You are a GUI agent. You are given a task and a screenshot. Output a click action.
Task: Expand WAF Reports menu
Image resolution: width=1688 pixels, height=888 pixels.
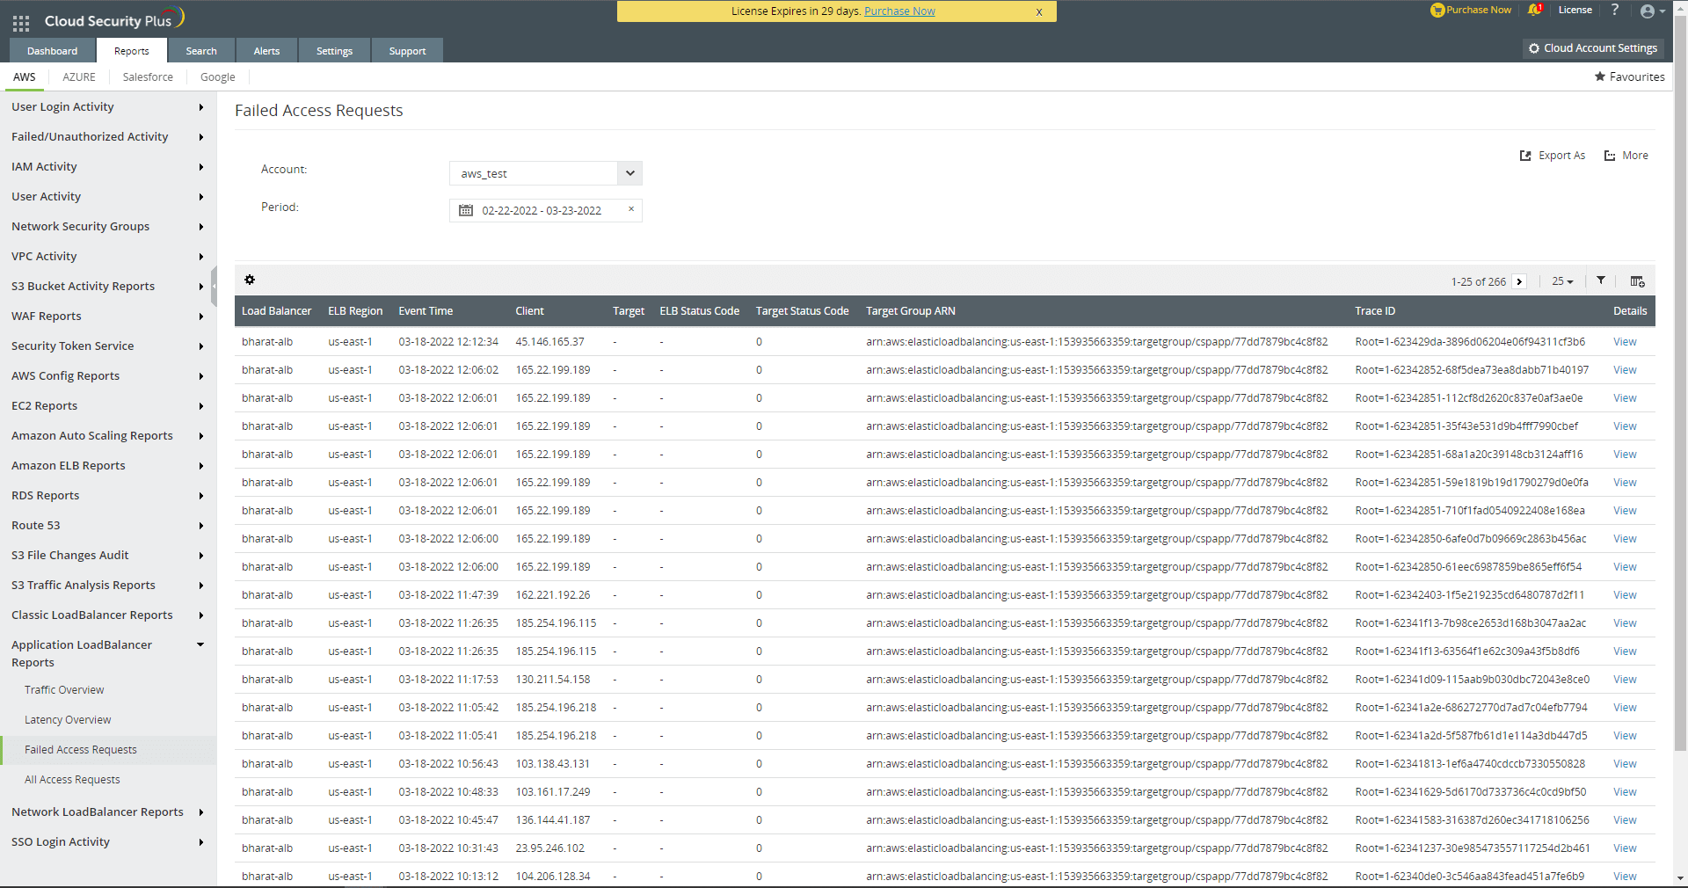[x=108, y=316]
